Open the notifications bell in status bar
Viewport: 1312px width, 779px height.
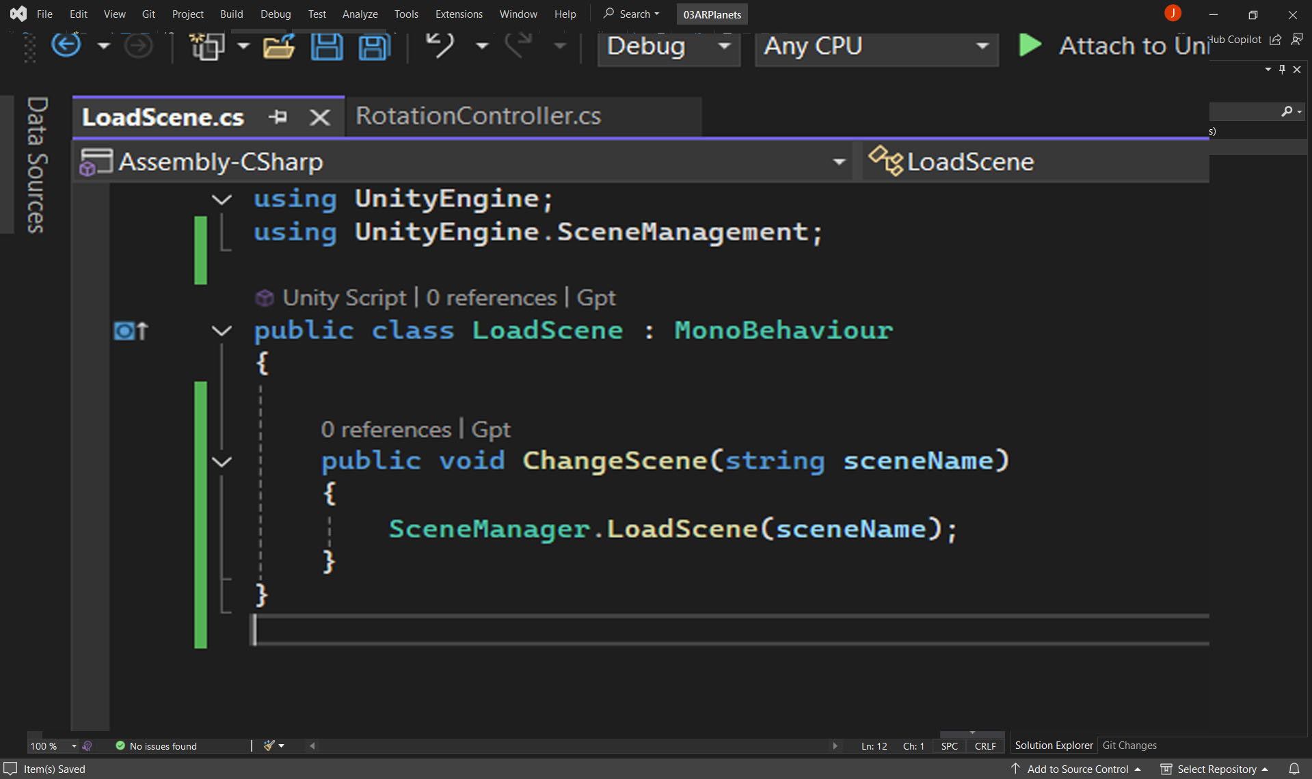click(x=1294, y=769)
